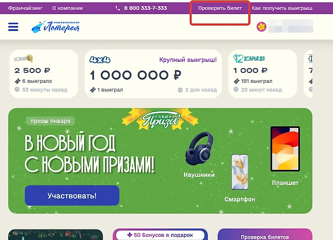Click the Участвовать! button

click(x=72, y=195)
